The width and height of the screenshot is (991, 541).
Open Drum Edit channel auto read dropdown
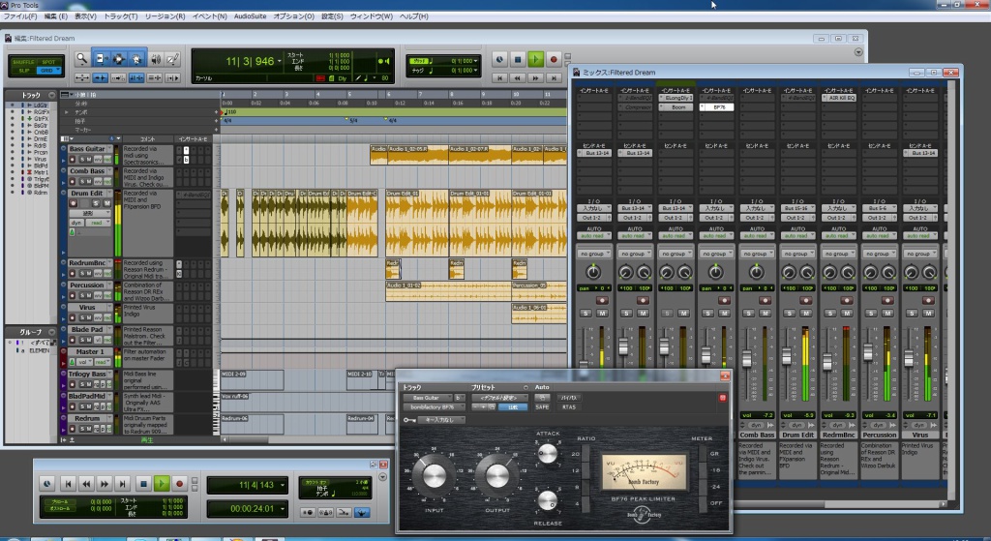coord(797,236)
